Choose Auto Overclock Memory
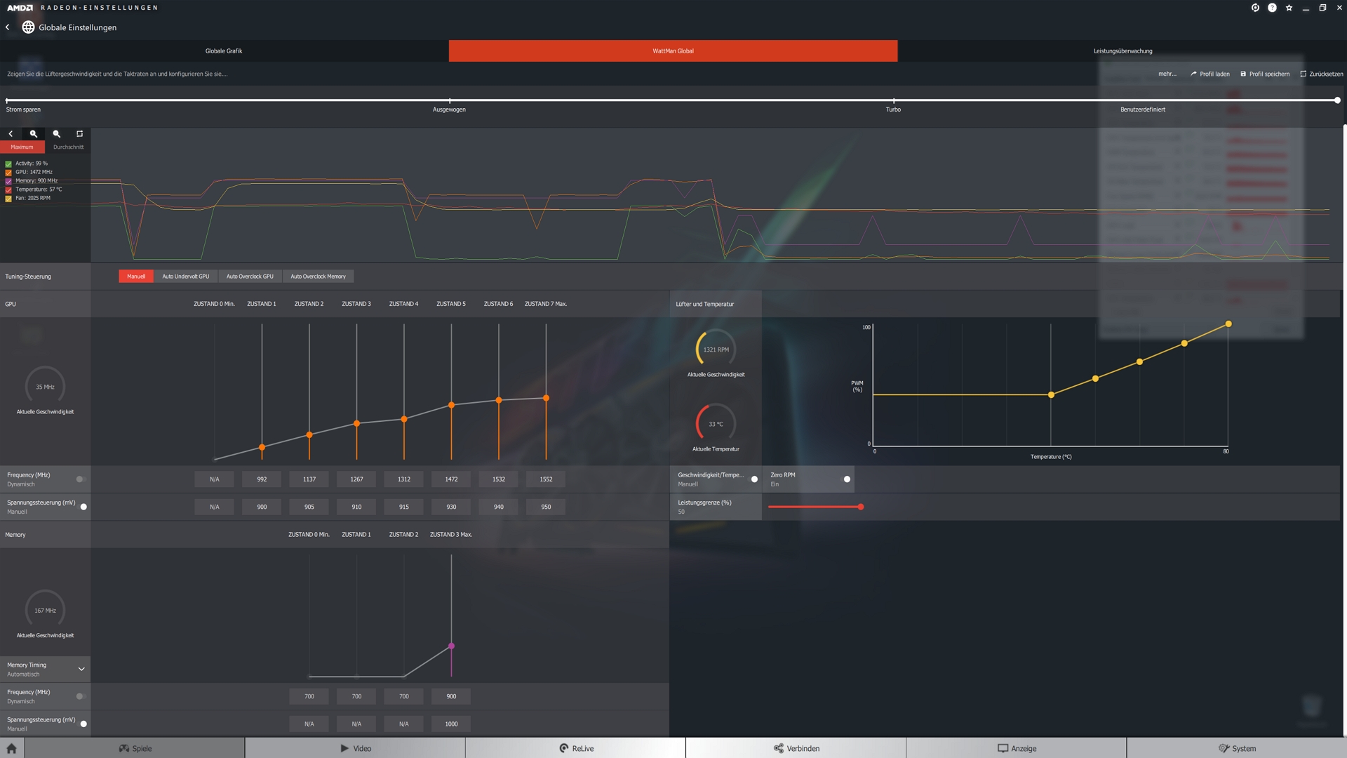This screenshot has width=1347, height=758. 318,277
